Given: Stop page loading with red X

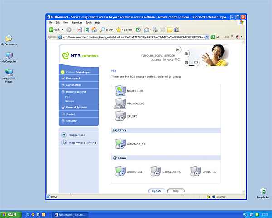Looking at the screenshot, I should click(x=79, y=30).
